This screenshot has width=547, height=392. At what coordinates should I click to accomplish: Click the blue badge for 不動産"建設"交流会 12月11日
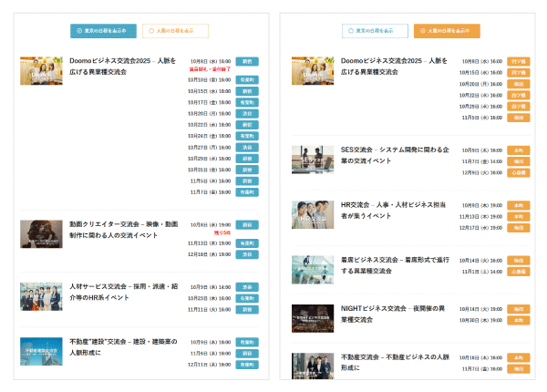pos(247,364)
